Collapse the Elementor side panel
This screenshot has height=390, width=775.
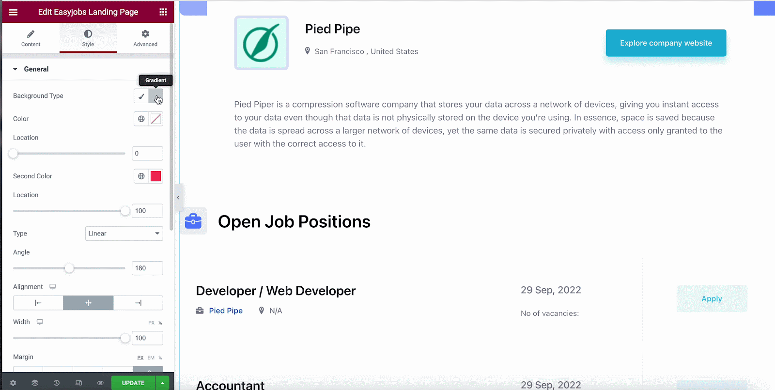[178, 198]
